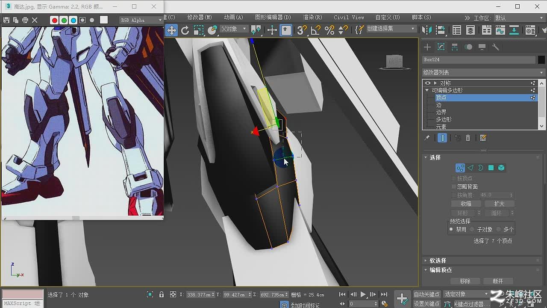The width and height of the screenshot is (547, 308).
Task: Toggle visibility eye of 对称 modifier
Action: (x=428, y=83)
